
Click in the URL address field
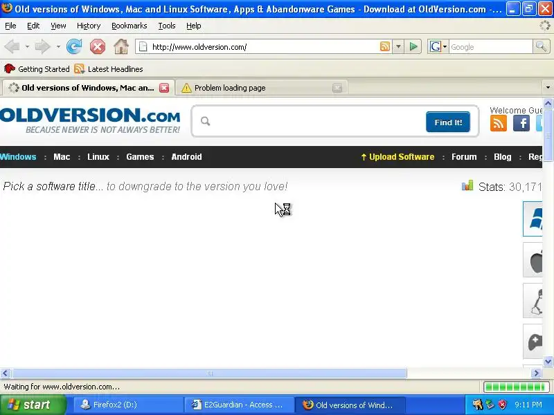point(263,46)
